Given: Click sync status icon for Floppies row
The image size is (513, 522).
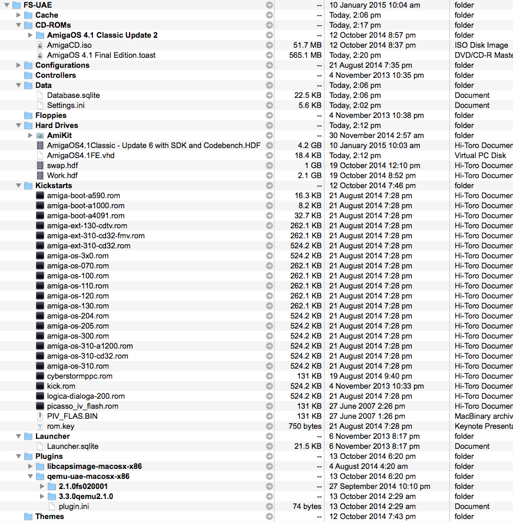Looking at the screenshot, I should [x=269, y=115].
